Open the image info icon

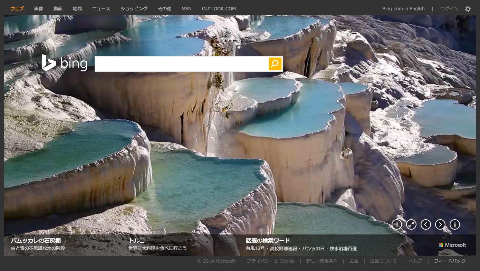click(x=455, y=225)
